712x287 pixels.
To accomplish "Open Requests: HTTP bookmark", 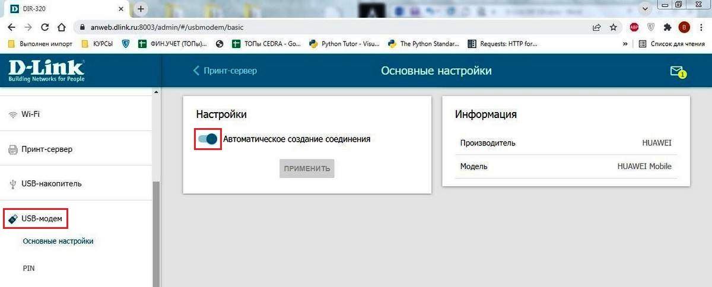I will (503, 43).
